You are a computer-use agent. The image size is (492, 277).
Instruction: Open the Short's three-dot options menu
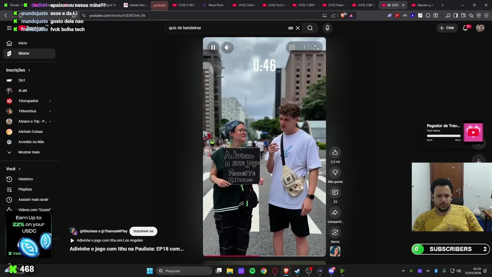(x=304, y=47)
